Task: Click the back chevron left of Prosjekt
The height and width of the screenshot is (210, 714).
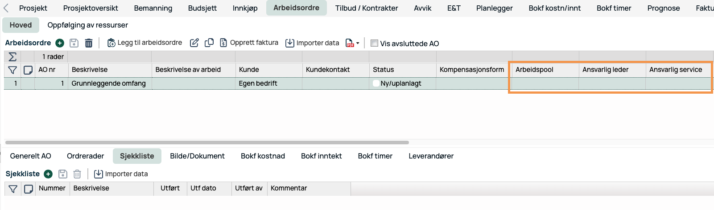Action: point(6,8)
